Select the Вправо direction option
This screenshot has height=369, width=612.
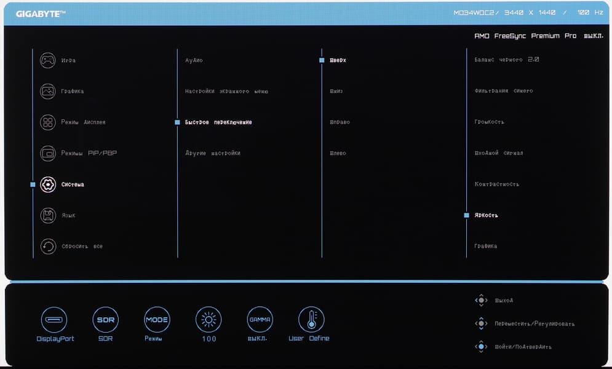pyautogui.click(x=340, y=122)
